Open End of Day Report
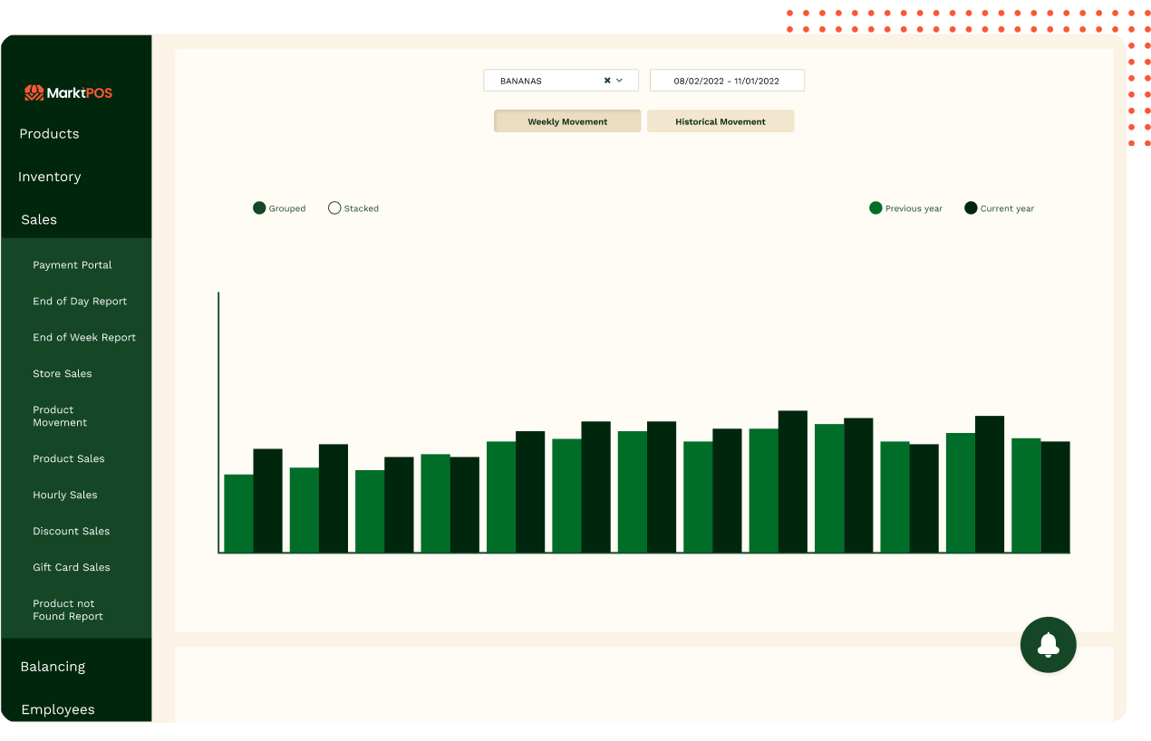The width and height of the screenshot is (1151, 741). 80,302
